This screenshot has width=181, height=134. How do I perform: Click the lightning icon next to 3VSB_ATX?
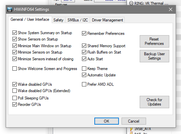click(131, 129)
